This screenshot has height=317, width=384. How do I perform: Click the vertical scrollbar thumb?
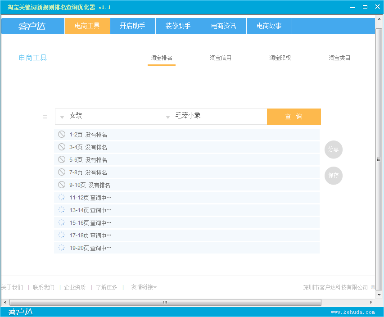tap(379, 159)
